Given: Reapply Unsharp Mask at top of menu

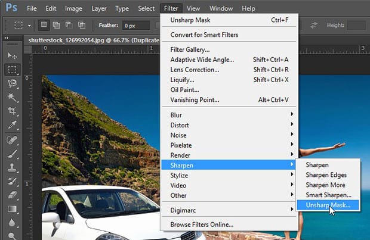Looking at the screenshot, I should click(229, 20).
